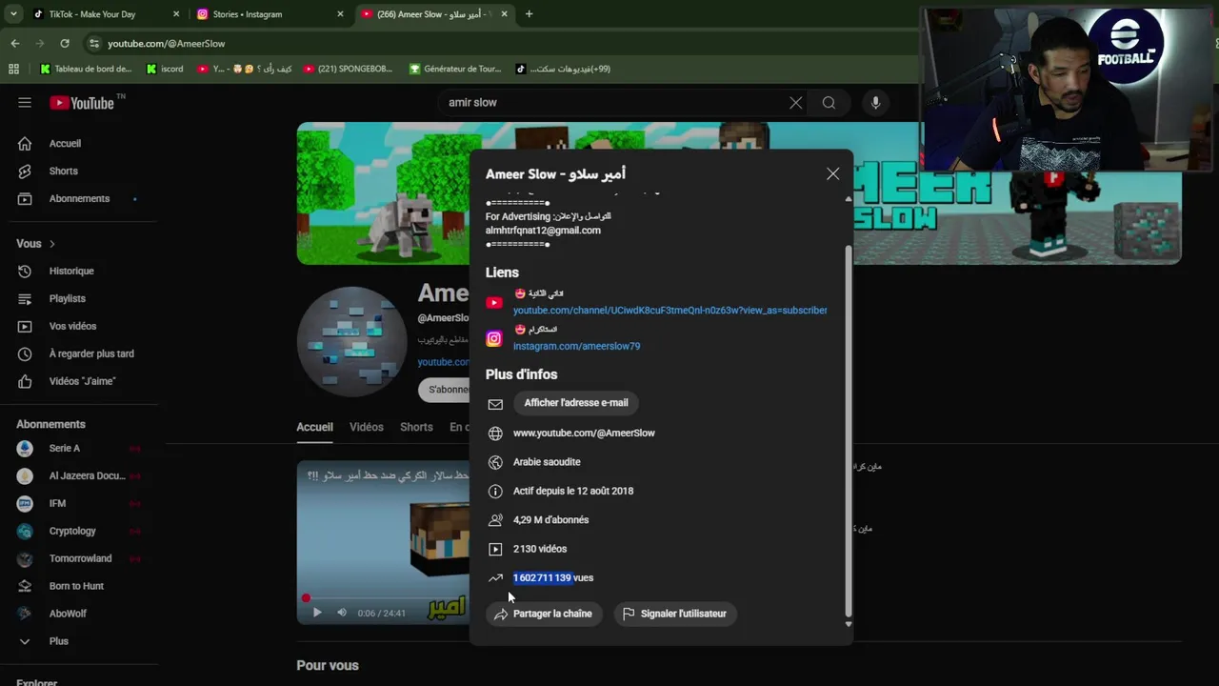Open the Tomorrowland subscription channel
The height and width of the screenshot is (686, 1219).
[79, 558]
